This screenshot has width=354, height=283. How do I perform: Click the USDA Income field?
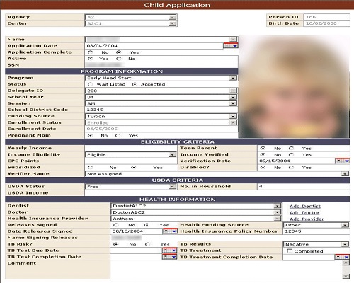tap(217, 193)
